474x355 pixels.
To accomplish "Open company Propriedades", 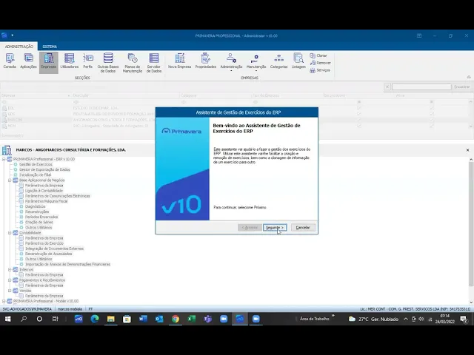I will click(x=206, y=61).
